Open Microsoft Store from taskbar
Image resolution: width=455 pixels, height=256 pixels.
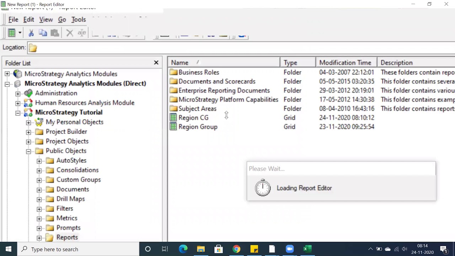[219, 249]
